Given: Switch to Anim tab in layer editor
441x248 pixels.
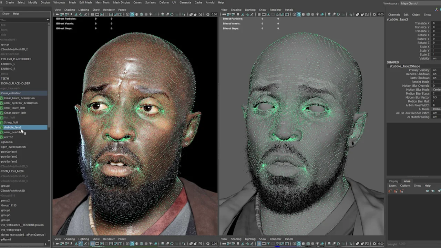Looking at the screenshot, I should [407, 181].
